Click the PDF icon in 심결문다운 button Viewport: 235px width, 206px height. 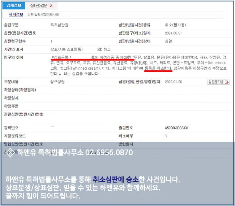pyautogui.click(x=227, y=82)
